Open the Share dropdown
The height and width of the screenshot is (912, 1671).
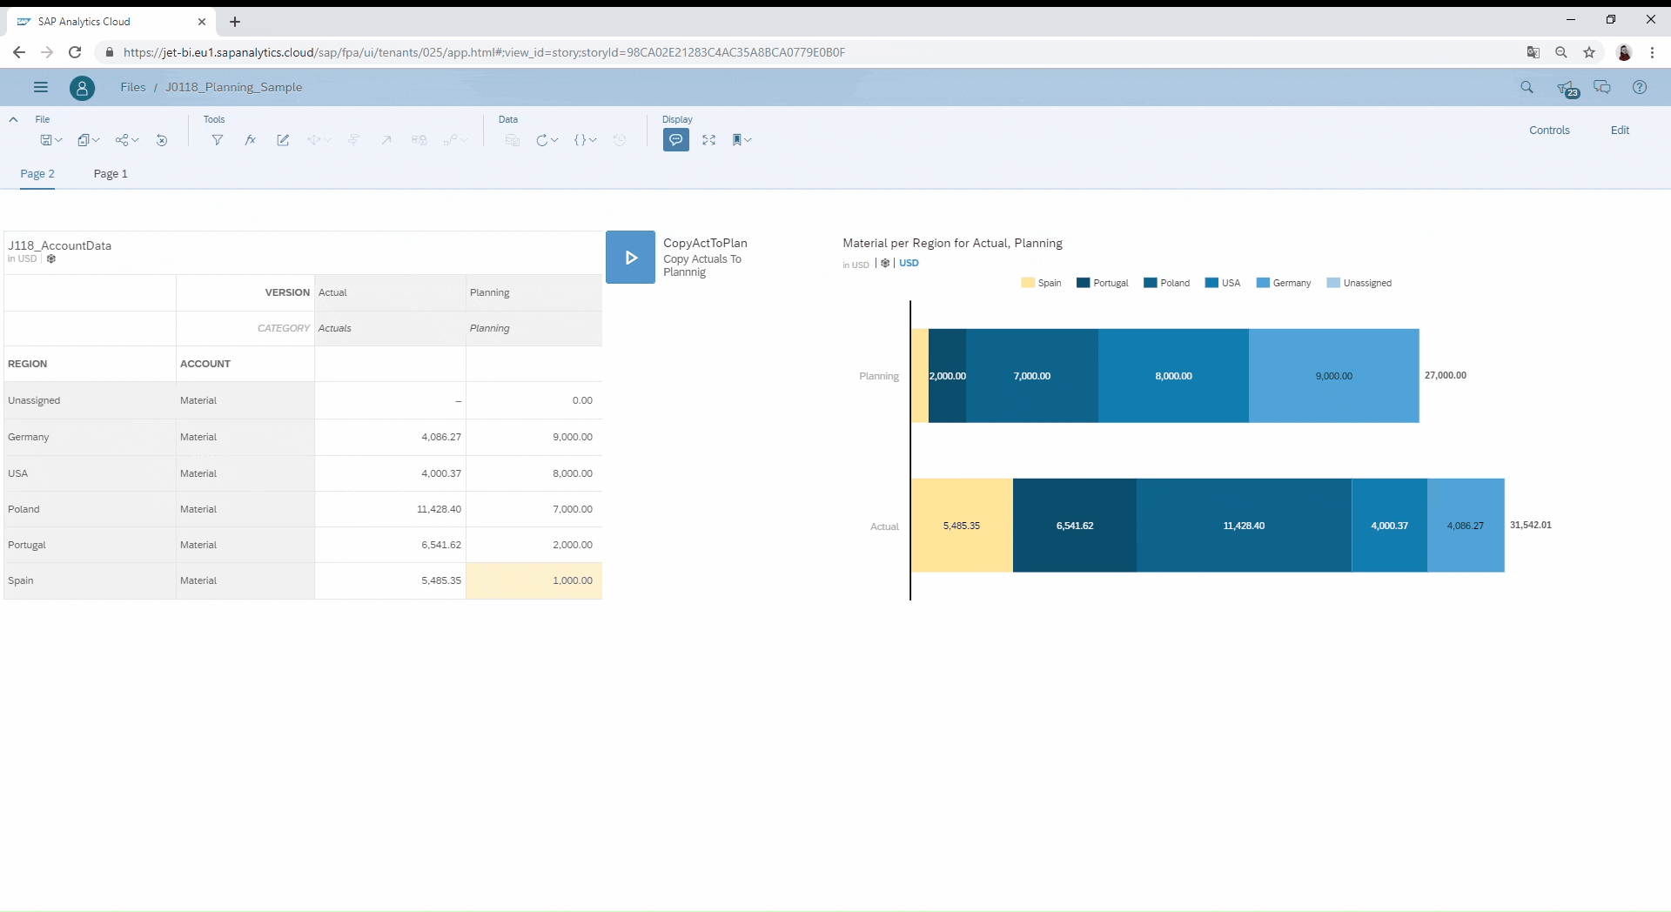pos(127,140)
